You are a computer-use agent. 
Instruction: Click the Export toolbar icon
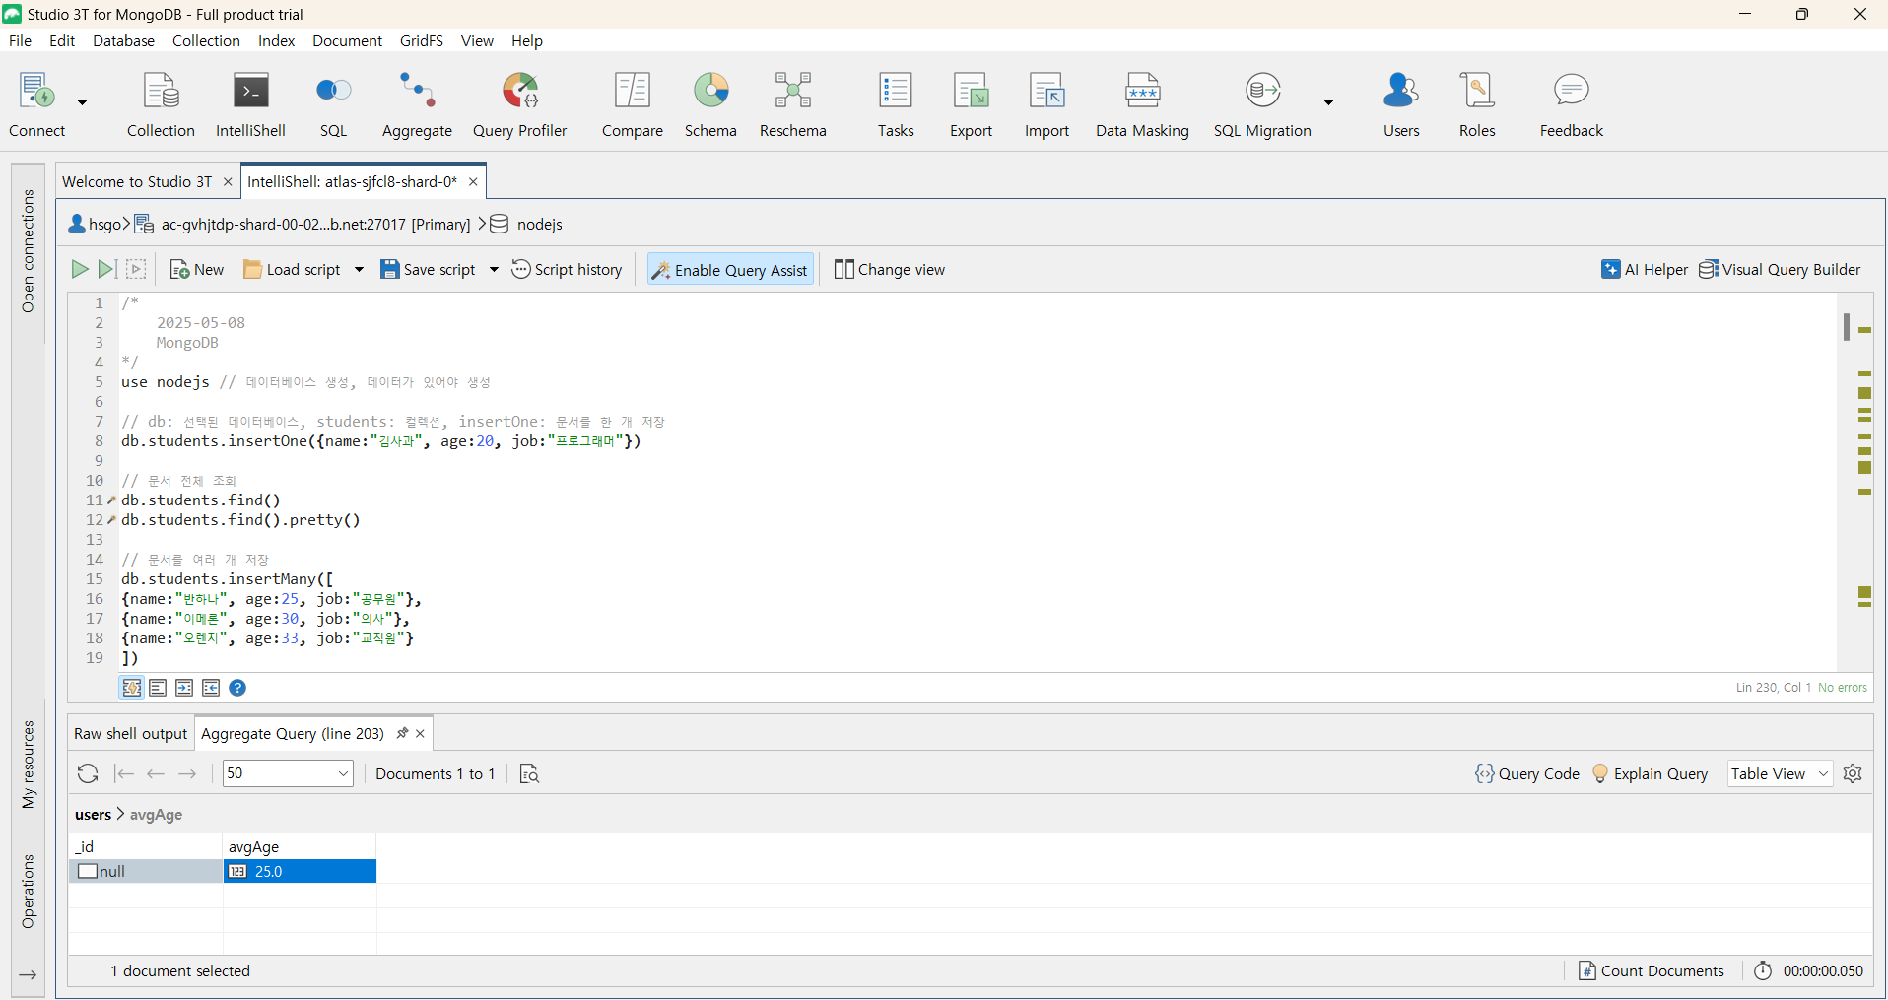click(971, 103)
